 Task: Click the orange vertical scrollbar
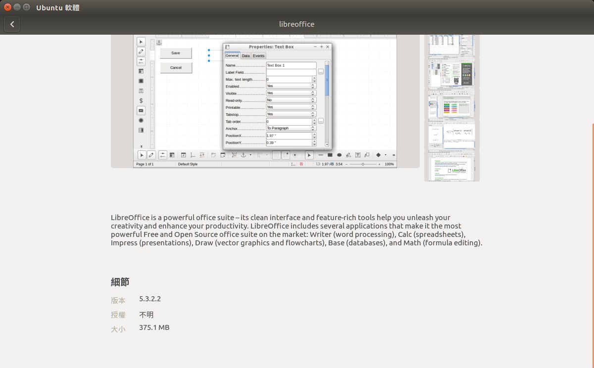coord(593,245)
